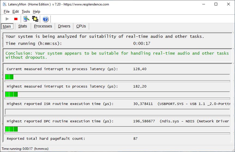Open the Edit menu
Viewport: 235px width, 152px height.
16,11
